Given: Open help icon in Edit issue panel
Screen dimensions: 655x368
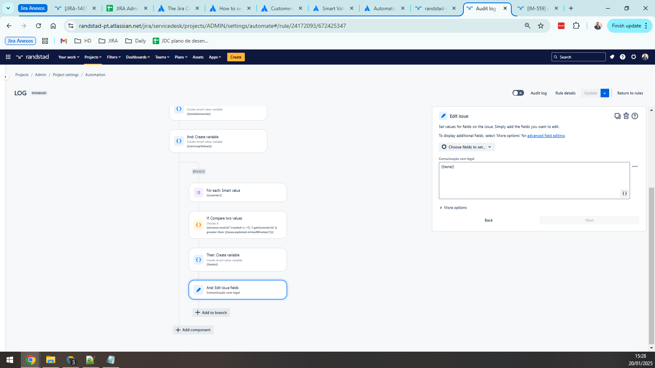Looking at the screenshot, I should (x=635, y=116).
